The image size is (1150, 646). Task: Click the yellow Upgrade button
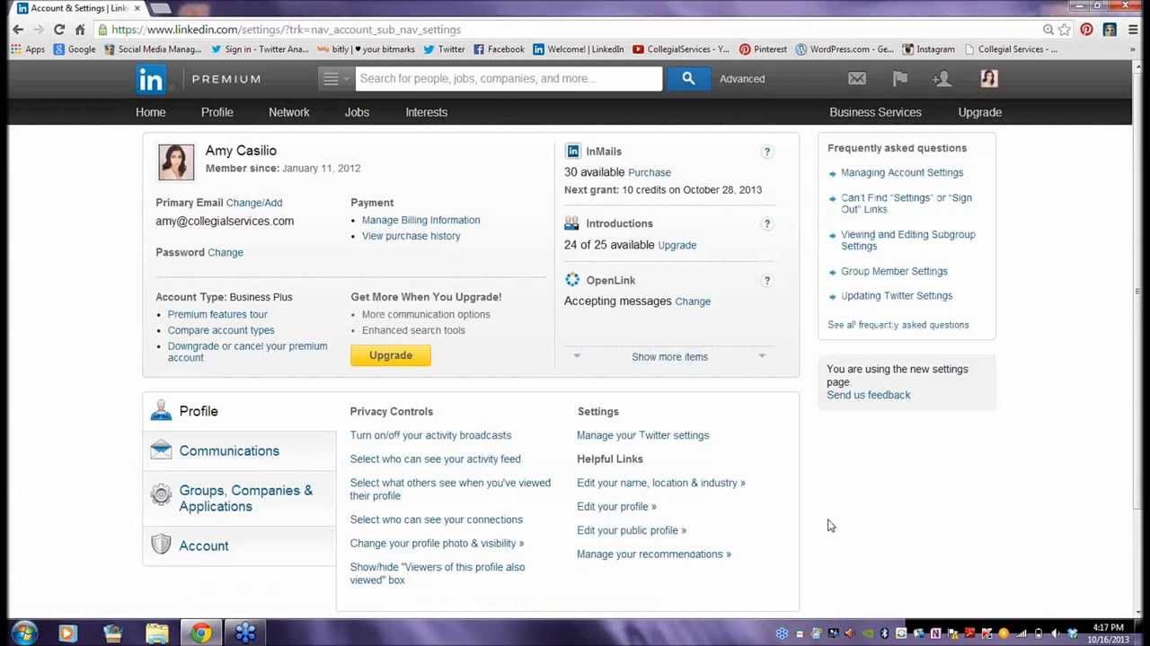[391, 355]
